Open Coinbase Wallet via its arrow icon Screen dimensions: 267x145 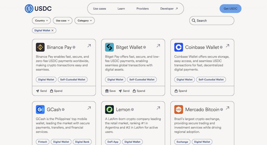(227, 46)
